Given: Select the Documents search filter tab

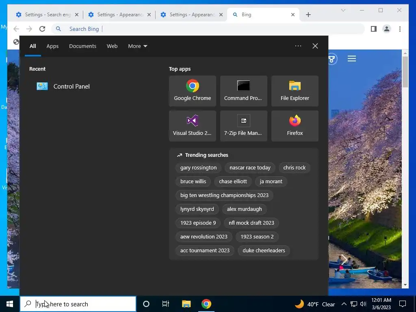Looking at the screenshot, I should tap(82, 46).
